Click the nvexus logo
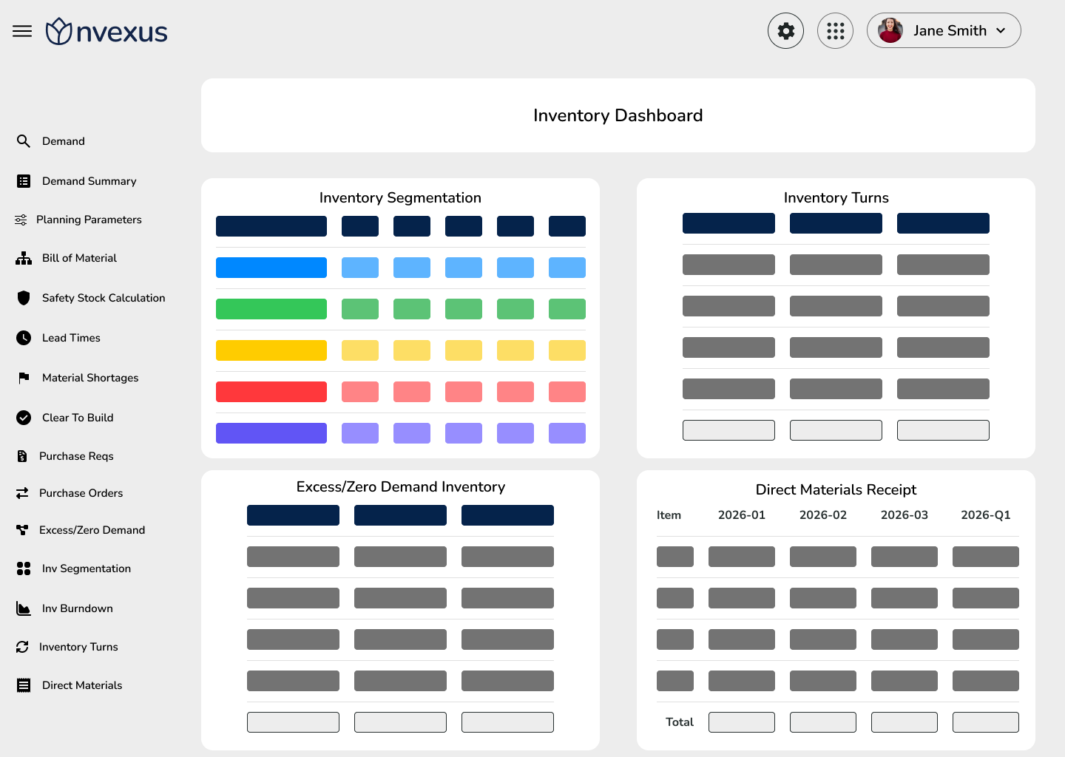The width and height of the screenshot is (1065, 757). click(106, 32)
